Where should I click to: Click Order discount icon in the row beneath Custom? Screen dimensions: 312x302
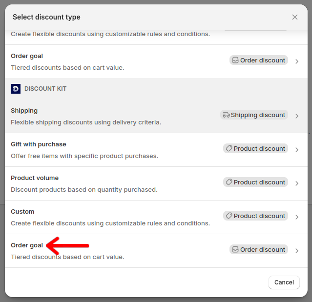point(235,250)
